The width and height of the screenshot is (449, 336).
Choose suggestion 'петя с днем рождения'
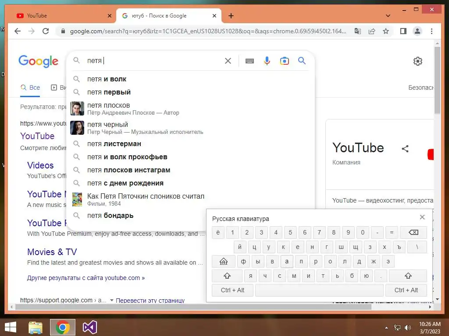click(x=190, y=183)
